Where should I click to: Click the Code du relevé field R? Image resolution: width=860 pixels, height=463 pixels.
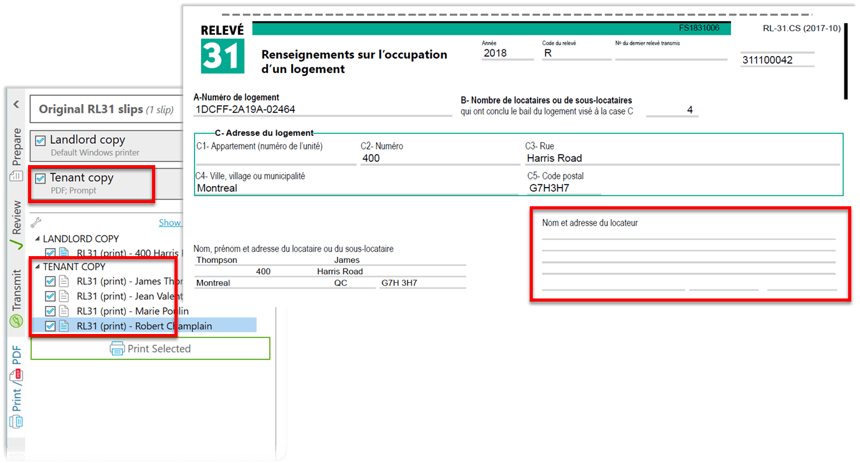pyautogui.click(x=576, y=53)
